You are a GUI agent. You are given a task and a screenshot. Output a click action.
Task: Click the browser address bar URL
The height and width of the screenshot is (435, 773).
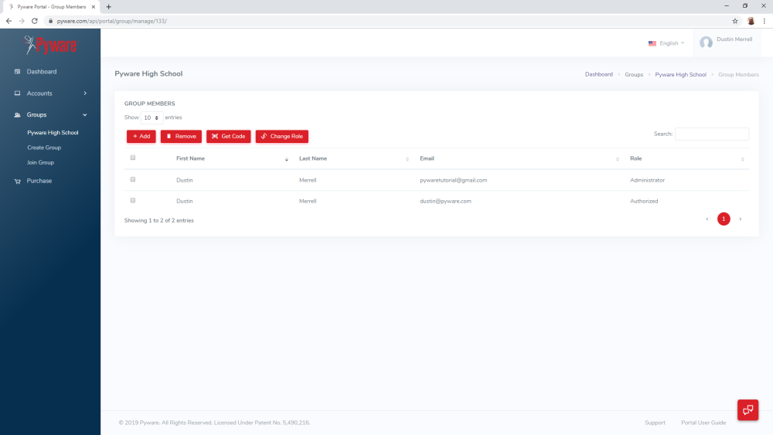pos(112,21)
